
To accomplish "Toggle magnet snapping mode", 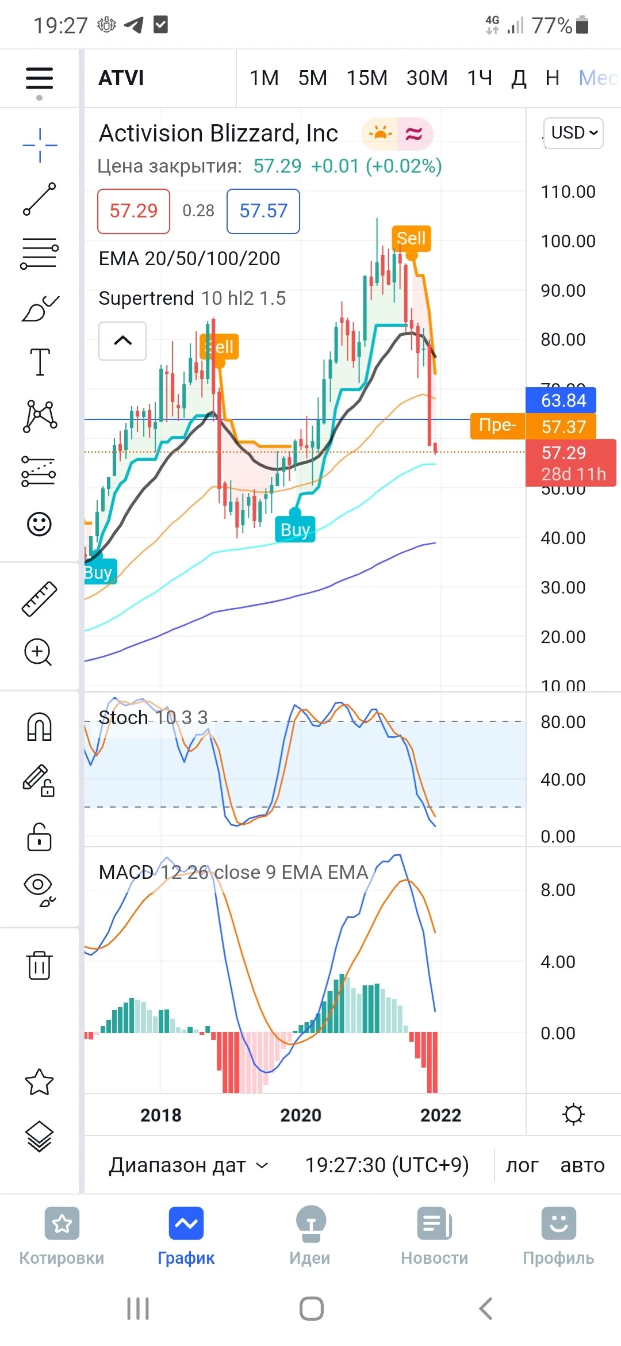I will 39,726.
